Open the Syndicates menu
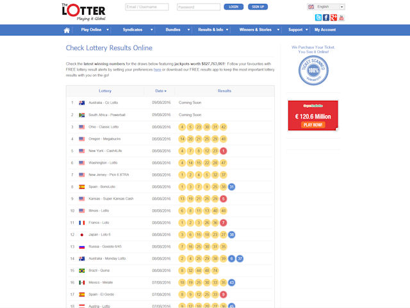This screenshot has width=410, height=308. [133, 30]
